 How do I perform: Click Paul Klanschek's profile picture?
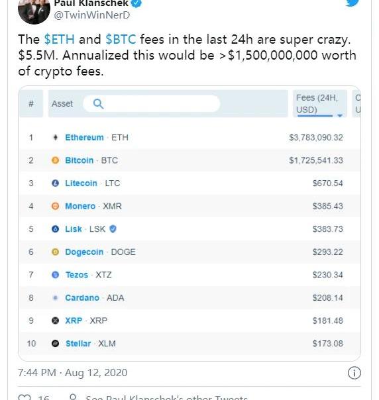[34, 10]
